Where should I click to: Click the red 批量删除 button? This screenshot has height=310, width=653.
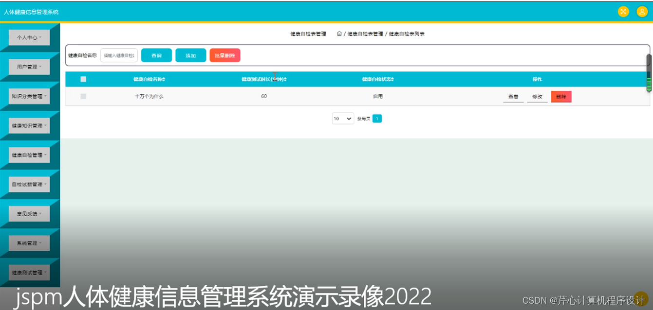[225, 55]
